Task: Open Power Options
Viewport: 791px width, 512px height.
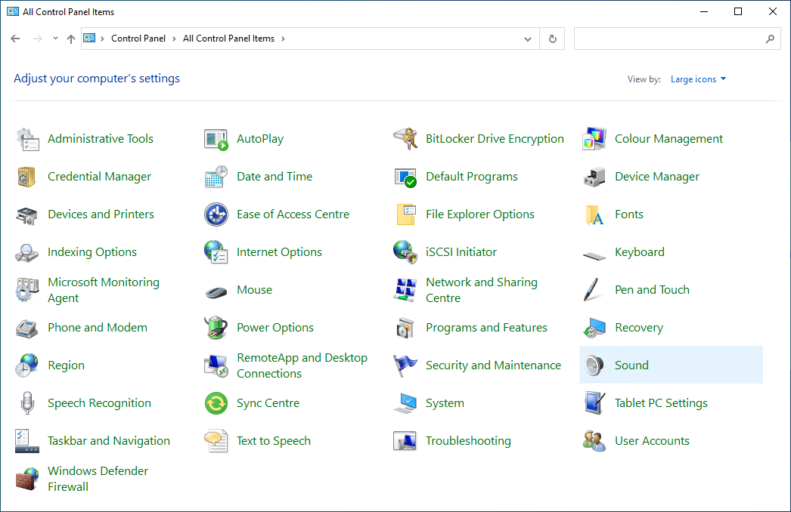Action: pyautogui.click(x=275, y=327)
